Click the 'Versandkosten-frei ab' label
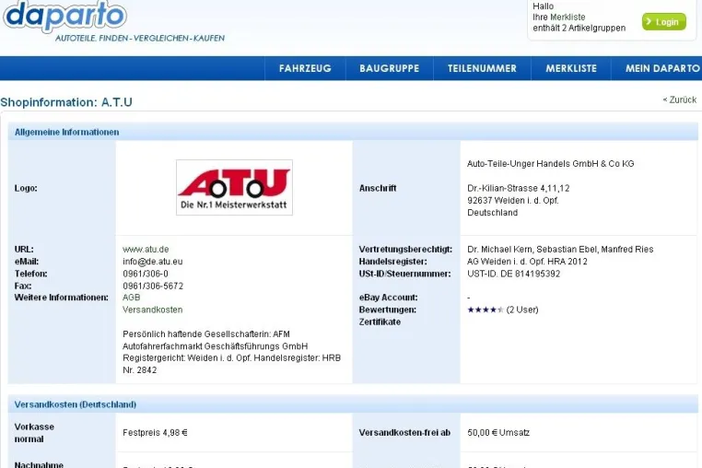This screenshot has height=468, width=702. (x=404, y=433)
